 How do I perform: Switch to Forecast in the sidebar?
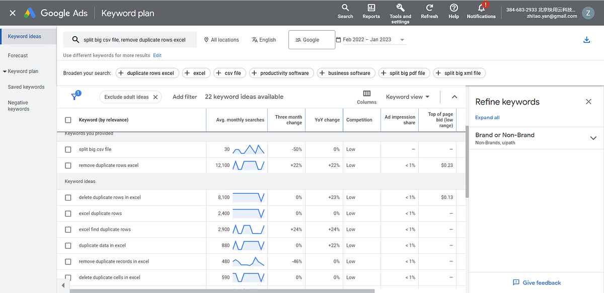click(x=18, y=55)
